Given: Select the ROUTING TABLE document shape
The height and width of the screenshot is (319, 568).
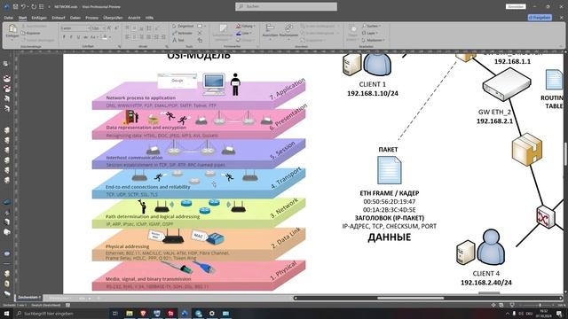Looking at the screenshot, I should tap(555, 80).
